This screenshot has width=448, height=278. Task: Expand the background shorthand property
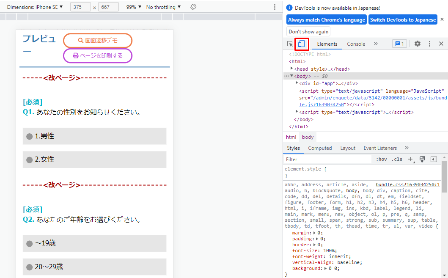click(326, 269)
